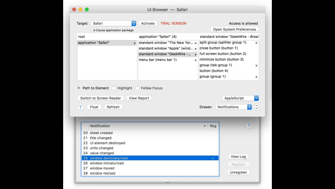
Task: Select button (button 4) row
Action: (x=229, y=71)
